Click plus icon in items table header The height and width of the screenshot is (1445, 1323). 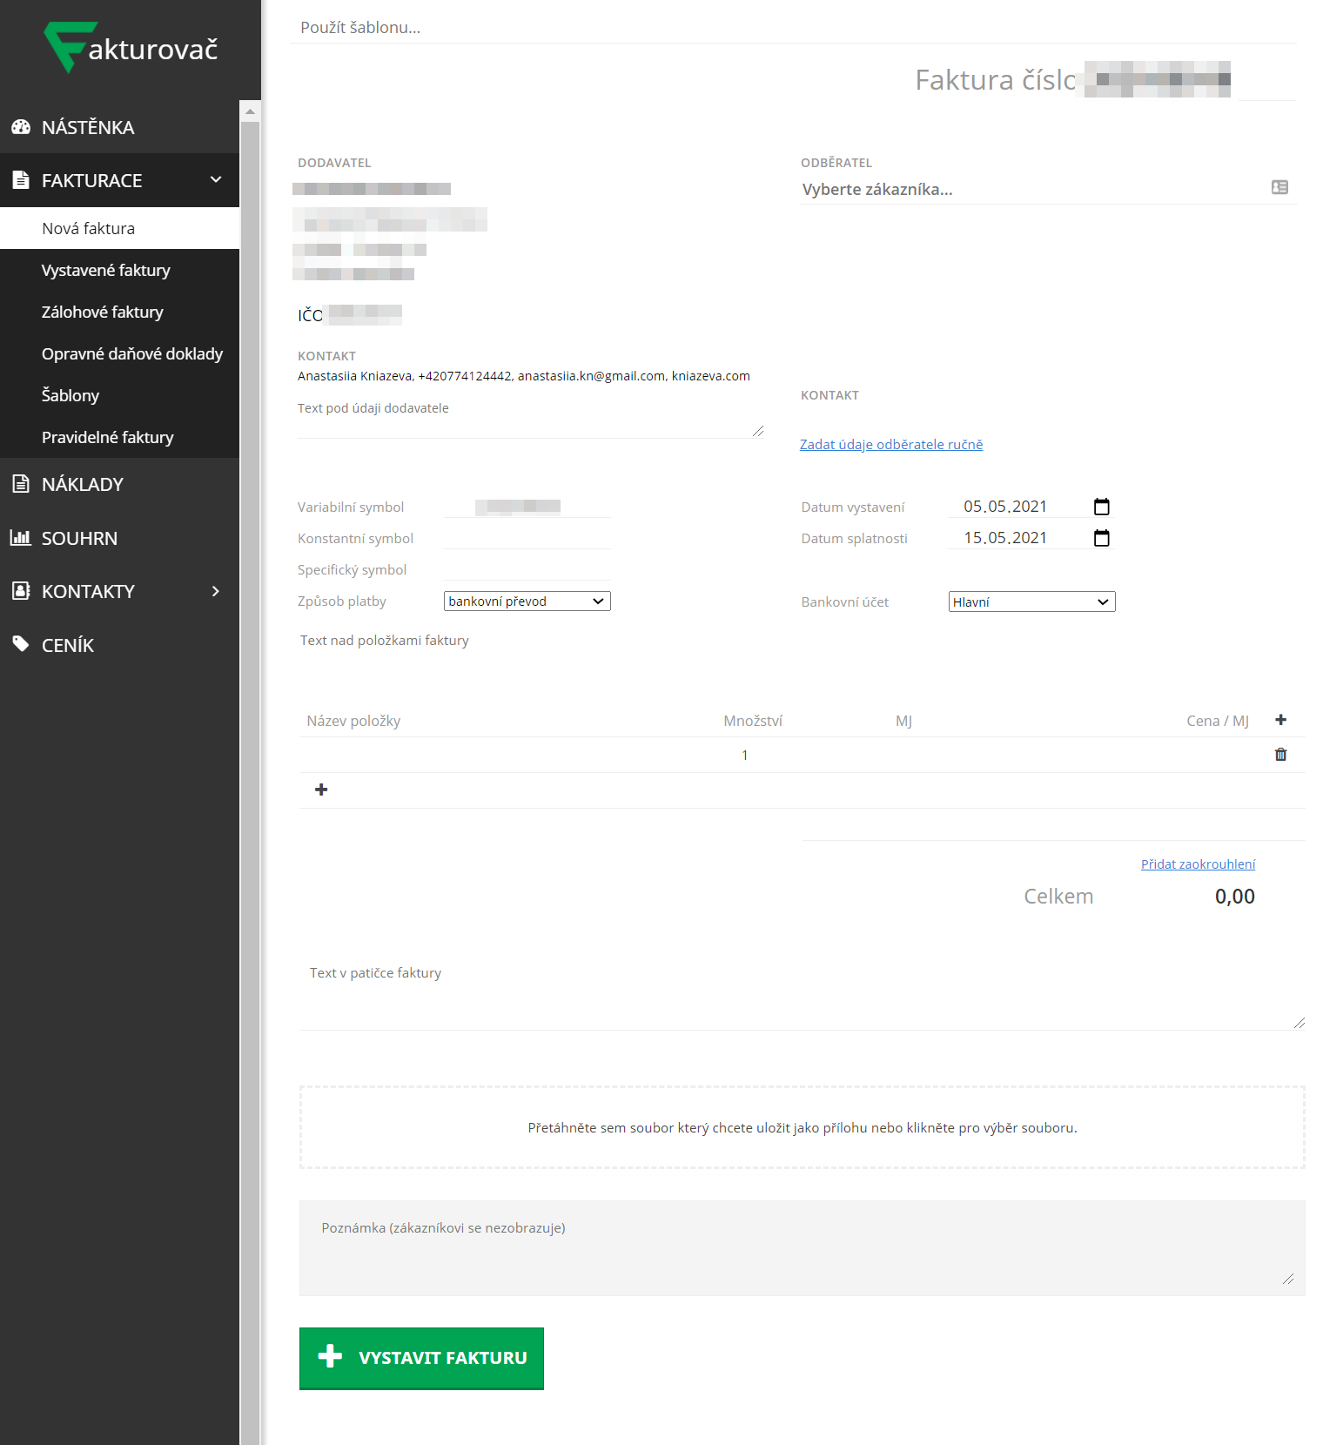pyautogui.click(x=1280, y=720)
